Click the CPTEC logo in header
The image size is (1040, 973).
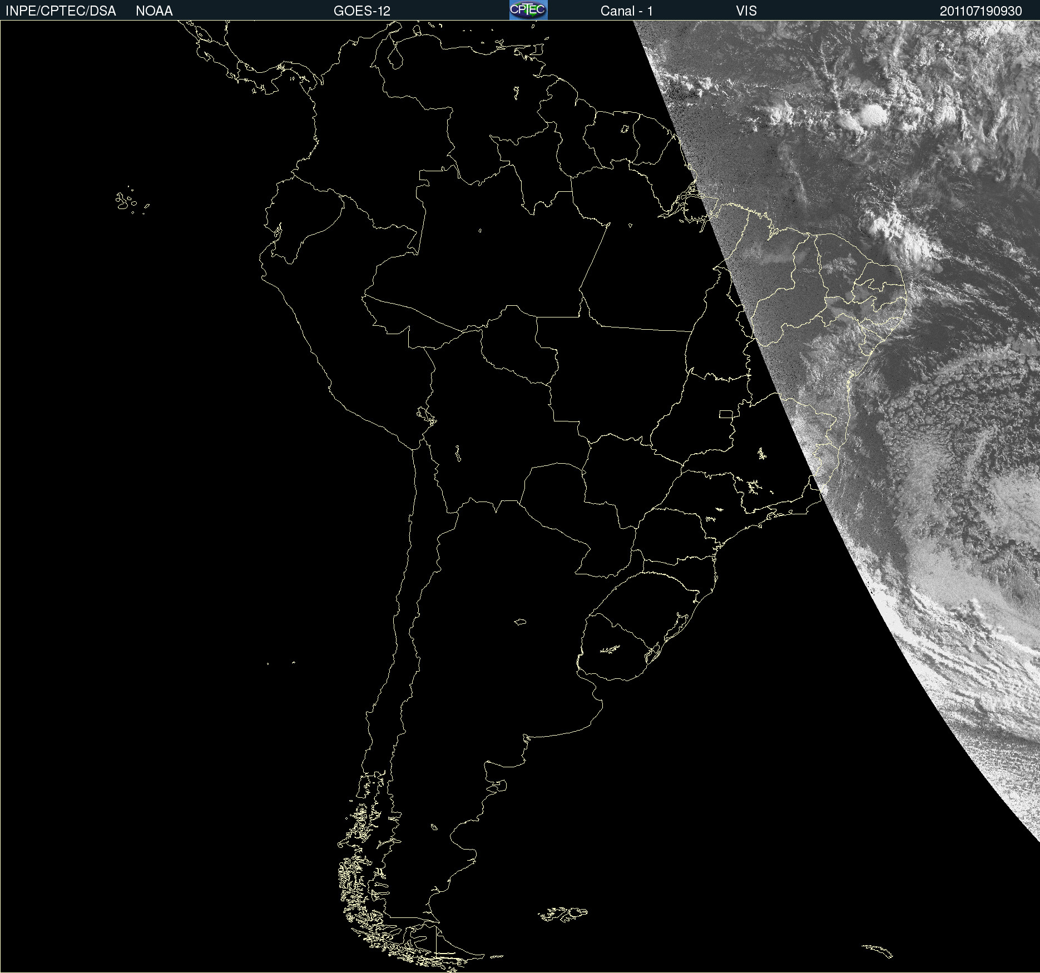tap(528, 10)
